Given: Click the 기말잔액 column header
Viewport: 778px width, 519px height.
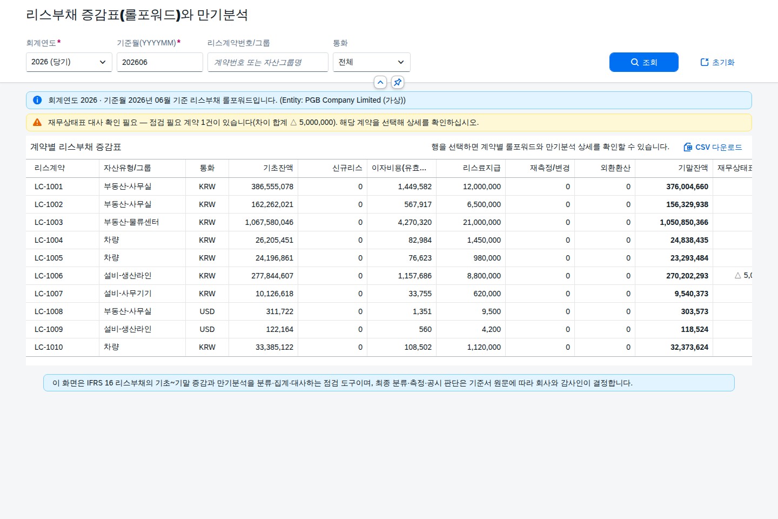Looking at the screenshot, I should [x=674, y=168].
